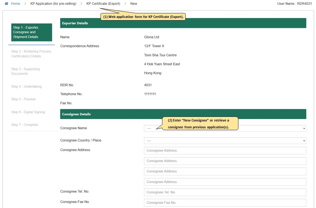Click the Telephone No. label
Viewport: 316px width, 208px height.
(71, 94)
